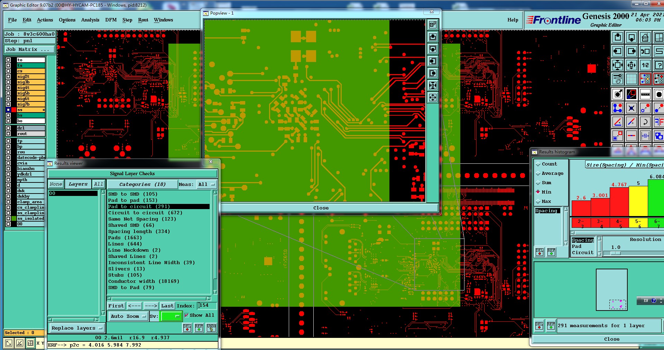Open the Actions menu
Image resolution: width=664 pixels, height=350 pixels.
click(45, 20)
